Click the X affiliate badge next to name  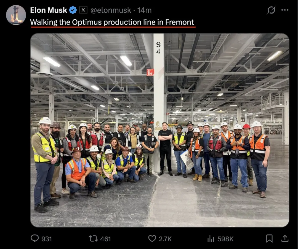click(83, 10)
